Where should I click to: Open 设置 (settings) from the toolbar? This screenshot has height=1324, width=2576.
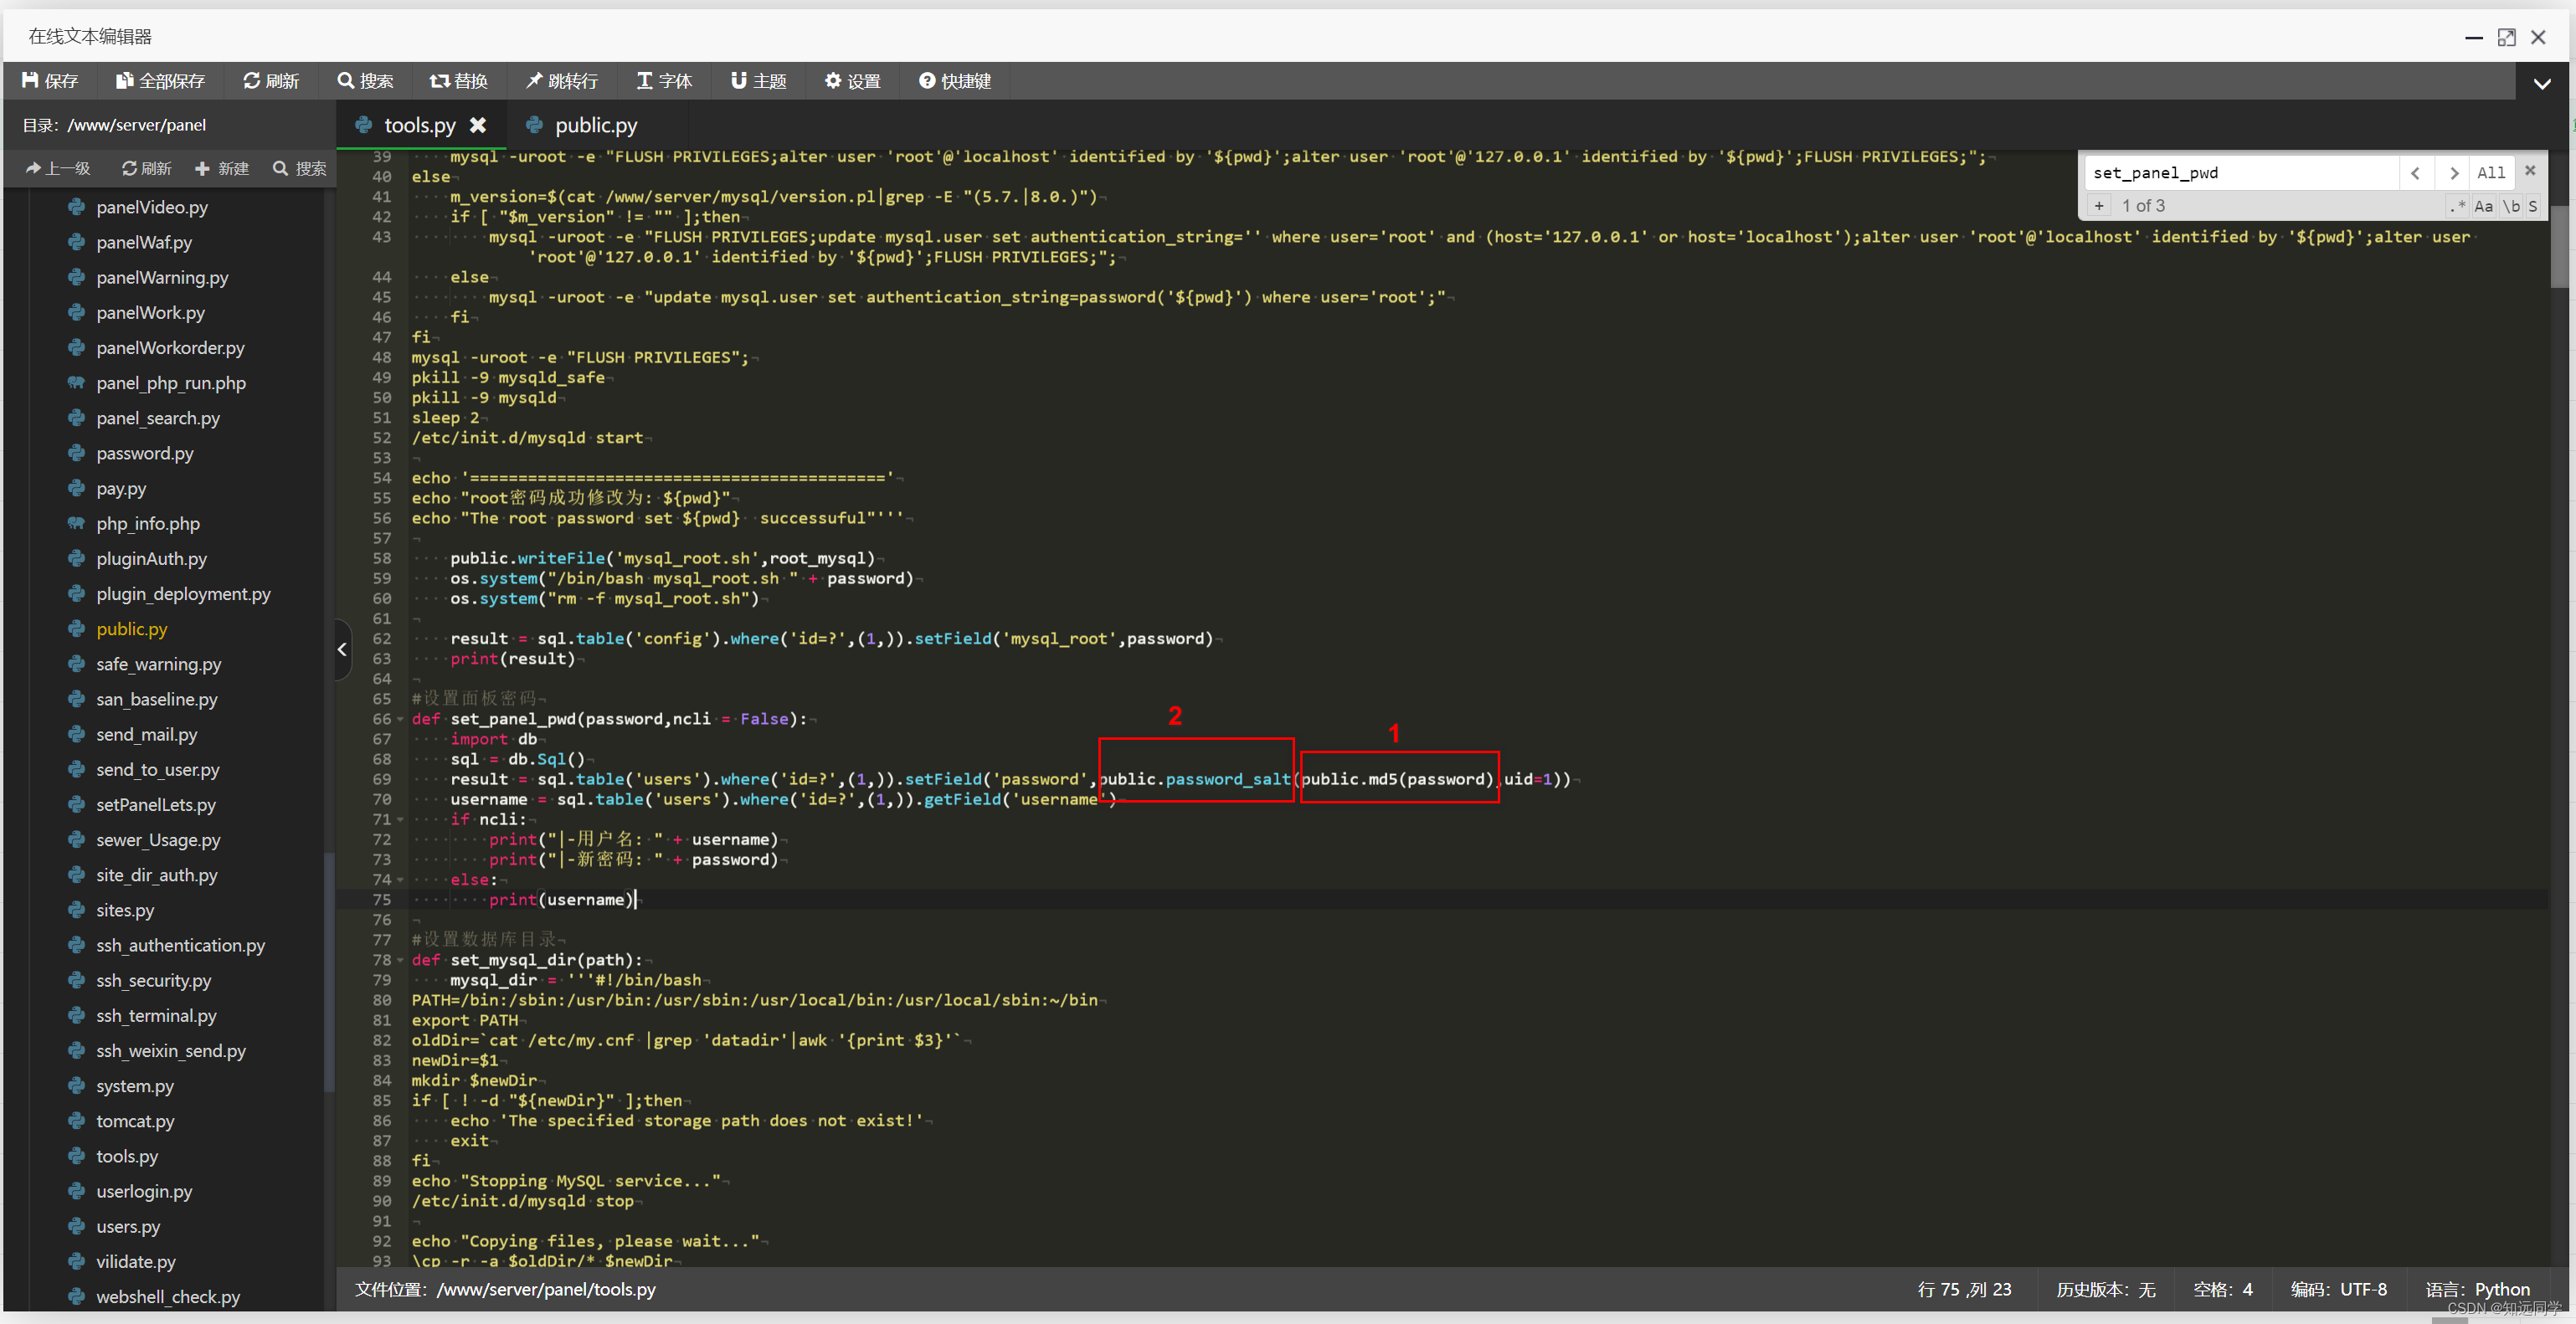[852, 80]
